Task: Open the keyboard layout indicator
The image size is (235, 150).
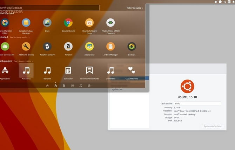Action: 229,2
